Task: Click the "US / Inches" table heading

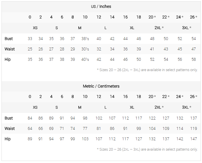Action: pos(101,6)
